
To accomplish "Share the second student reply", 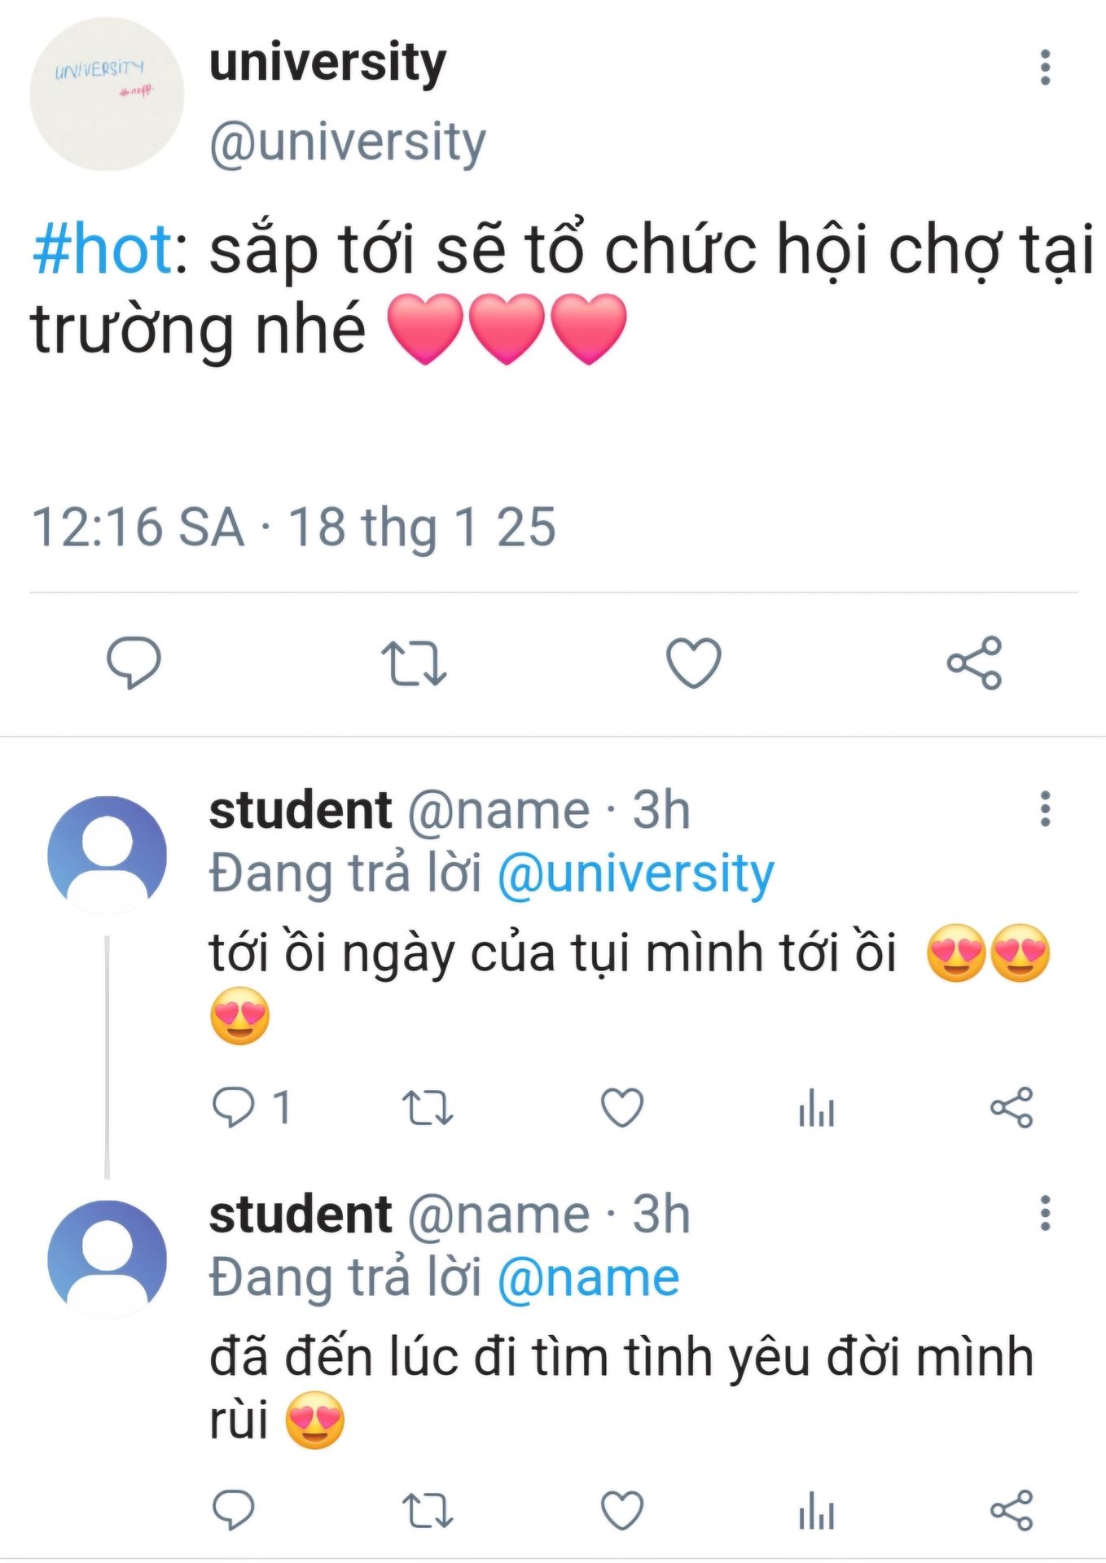I will point(1012,1511).
